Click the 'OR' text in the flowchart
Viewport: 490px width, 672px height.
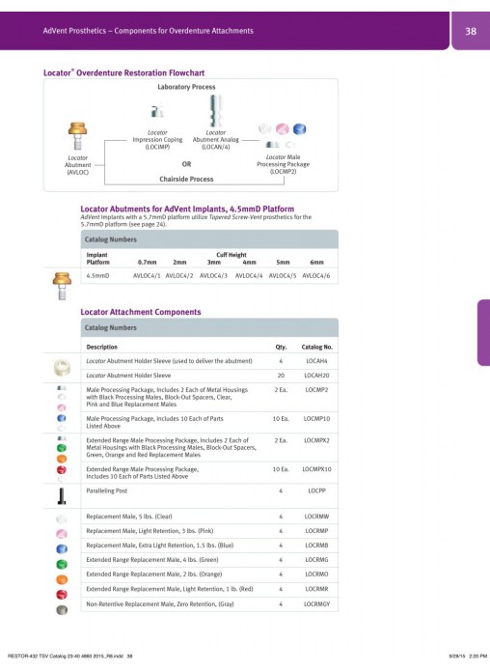186,164
